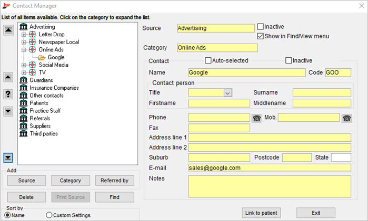The height and width of the screenshot is (221, 368).
Task: Click the telephone icon beside Mob. field
Action: [346, 118]
